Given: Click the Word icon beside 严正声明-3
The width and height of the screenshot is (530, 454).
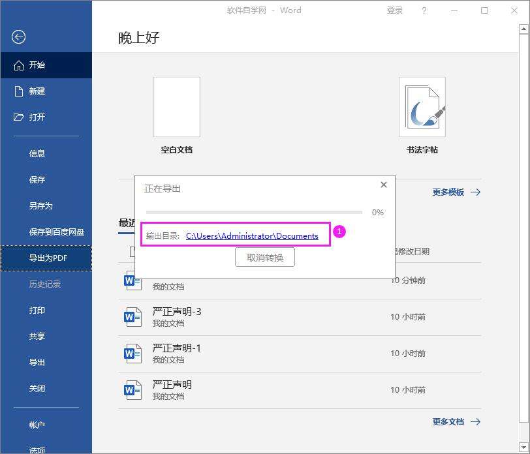Looking at the screenshot, I should (132, 317).
